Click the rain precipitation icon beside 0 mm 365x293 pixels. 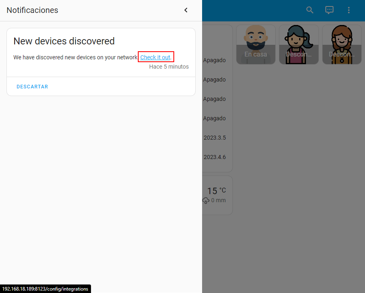tap(206, 201)
